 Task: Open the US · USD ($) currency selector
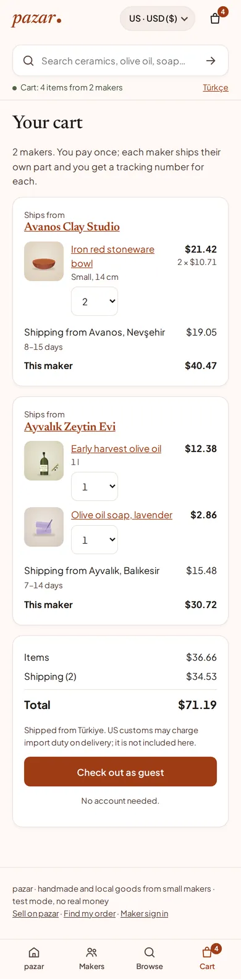[158, 19]
